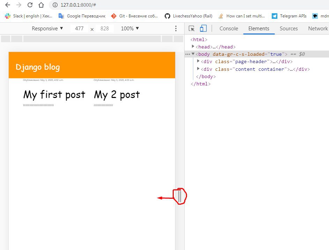The height and width of the screenshot is (250, 329).
Task: Open the Git - Внесение соб... bookmark
Action: click(x=134, y=16)
